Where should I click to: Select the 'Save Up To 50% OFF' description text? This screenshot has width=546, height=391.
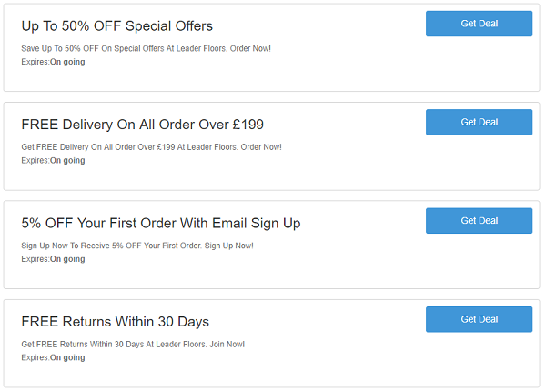tap(146, 48)
